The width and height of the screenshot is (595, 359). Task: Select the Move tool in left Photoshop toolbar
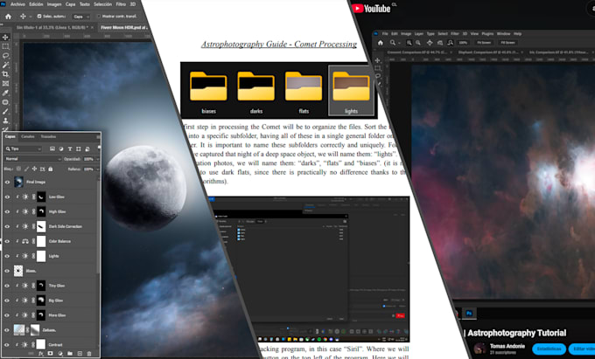click(x=5, y=37)
